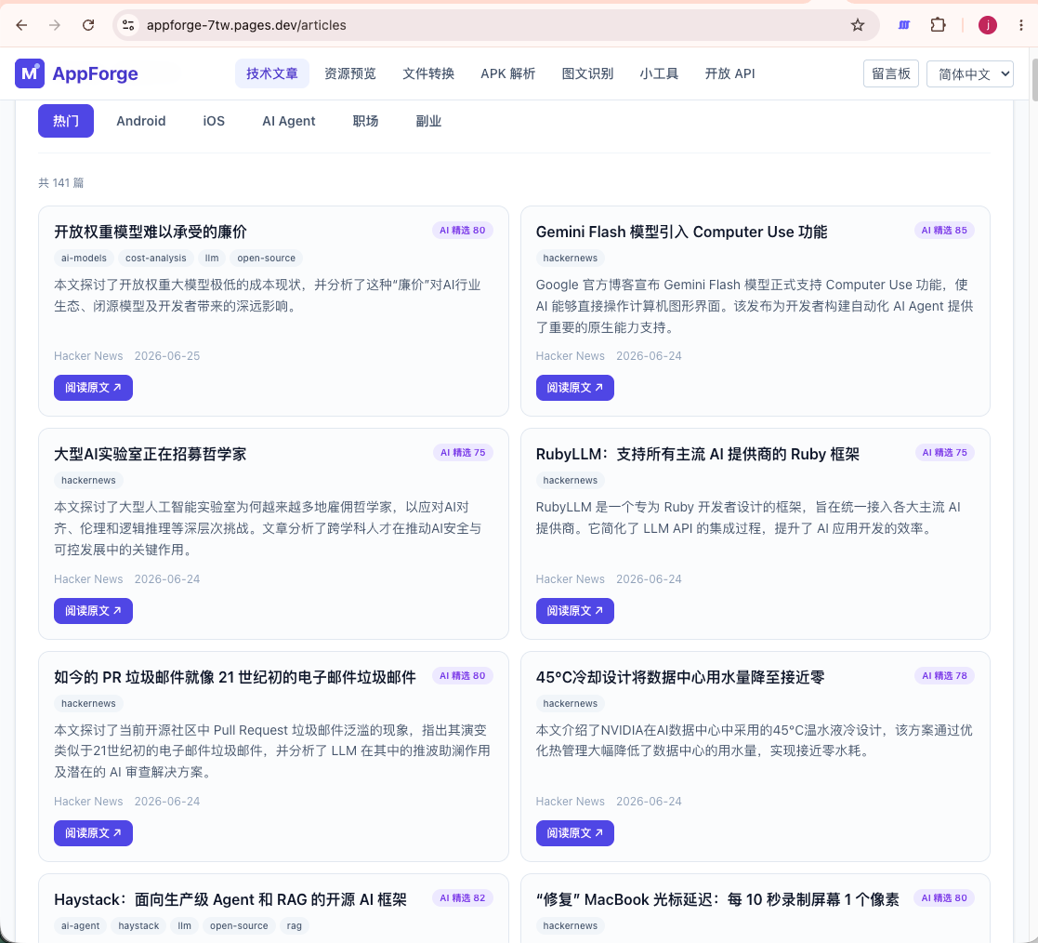Click the llm tag on 开放权重模型 article

pos(212,258)
